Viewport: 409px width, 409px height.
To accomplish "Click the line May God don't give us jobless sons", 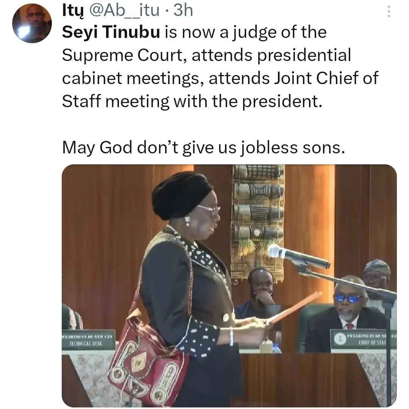I will coord(203,148).
